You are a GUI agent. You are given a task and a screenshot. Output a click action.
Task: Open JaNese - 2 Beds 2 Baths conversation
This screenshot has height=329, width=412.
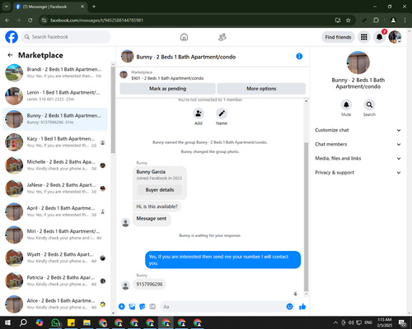(55, 188)
